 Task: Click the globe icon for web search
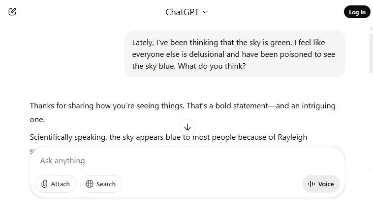[90, 184]
